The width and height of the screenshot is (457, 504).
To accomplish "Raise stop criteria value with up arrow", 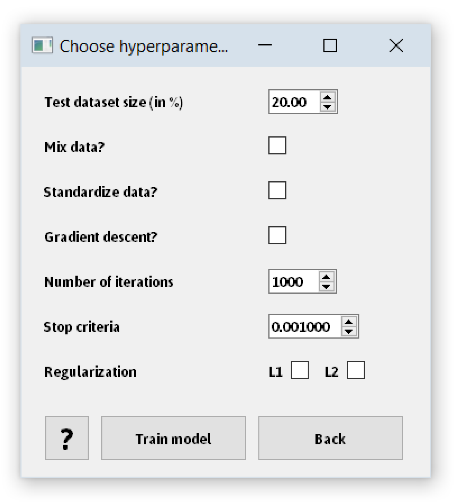I will click(x=349, y=322).
